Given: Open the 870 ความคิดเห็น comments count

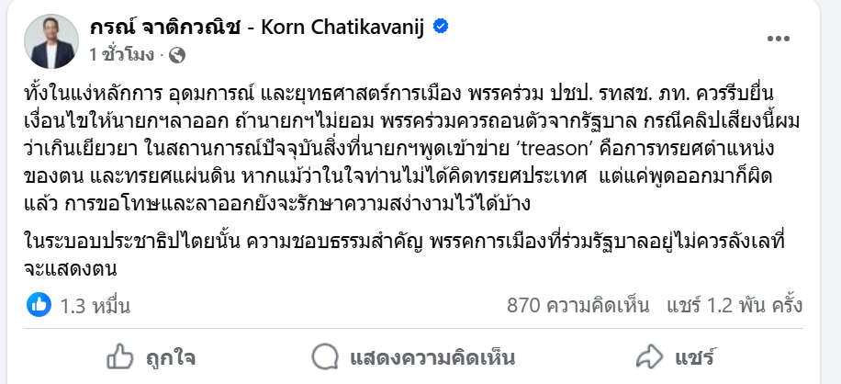Looking at the screenshot, I should (x=578, y=305).
